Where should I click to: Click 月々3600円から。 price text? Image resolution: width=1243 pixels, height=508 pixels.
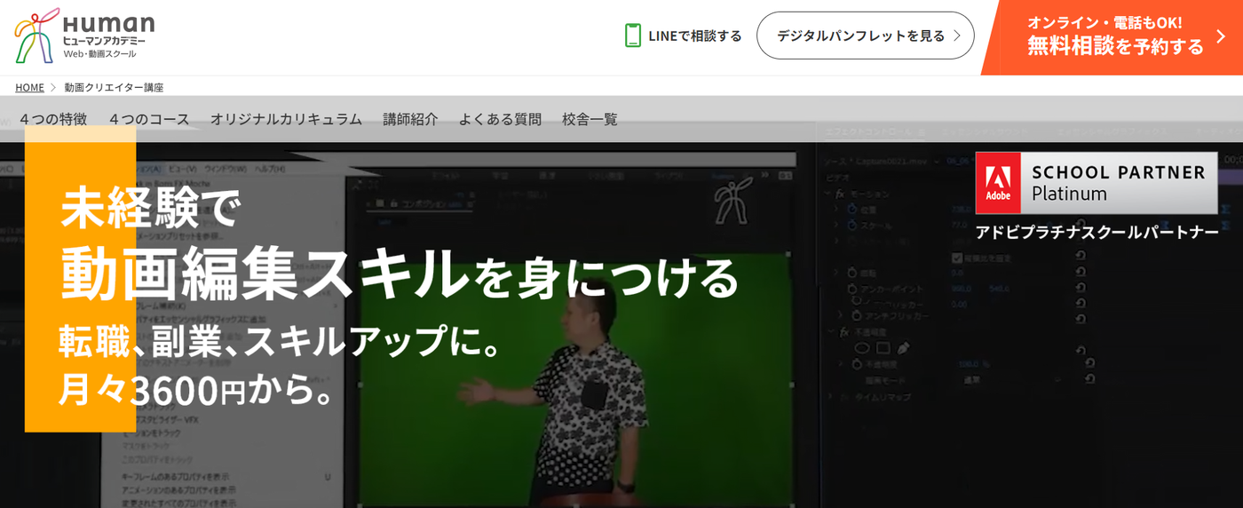coord(196,389)
